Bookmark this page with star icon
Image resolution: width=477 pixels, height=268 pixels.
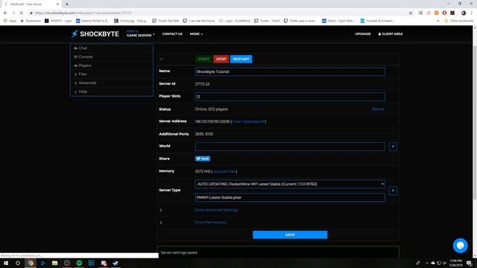[x=411, y=13]
